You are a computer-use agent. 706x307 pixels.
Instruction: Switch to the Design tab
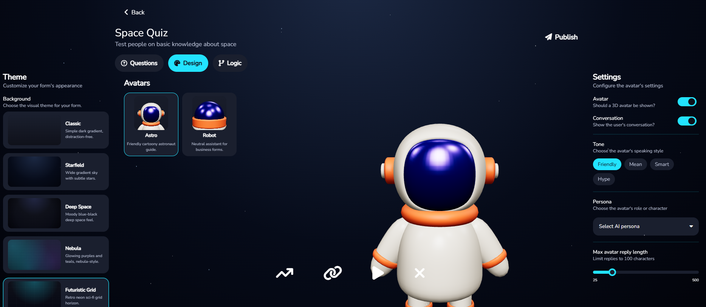(188, 63)
